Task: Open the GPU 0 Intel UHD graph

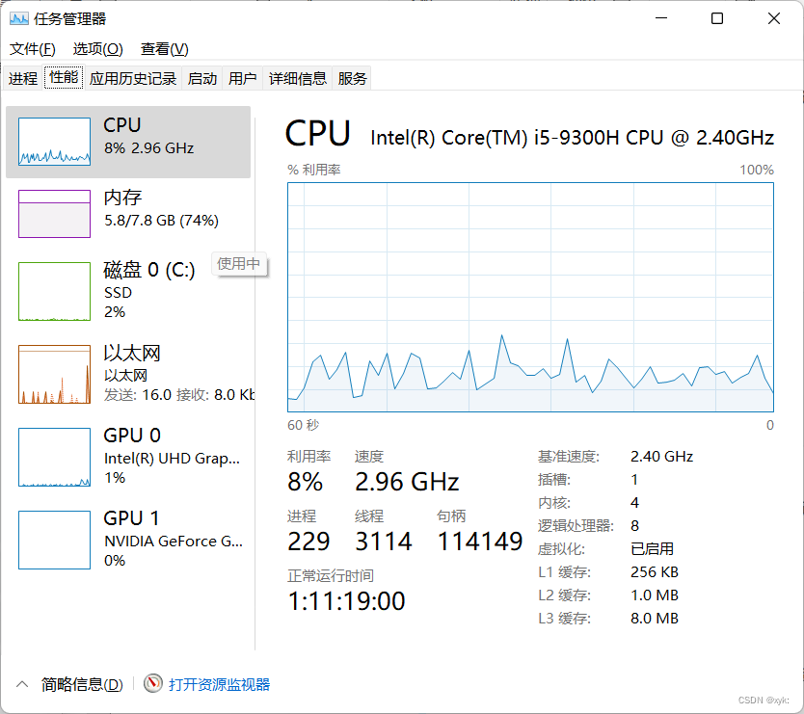Action: pos(54,457)
